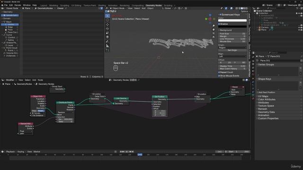Screen dimensions: 303x170
Task: Open the Marker menu in timeline
Action: [x=37, y=152]
